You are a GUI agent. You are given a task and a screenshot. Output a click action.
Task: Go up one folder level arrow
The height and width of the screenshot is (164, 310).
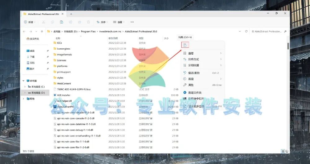[42, 31]
